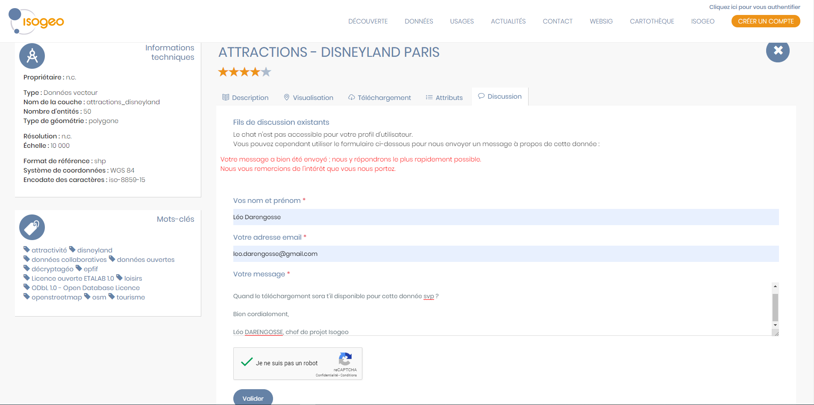Click the star rating
The width and height of the screenshot is (814, 405).
click(x=244, y=72)
